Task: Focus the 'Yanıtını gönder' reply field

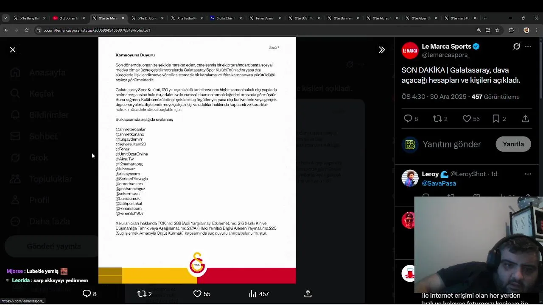Action: 452,144
